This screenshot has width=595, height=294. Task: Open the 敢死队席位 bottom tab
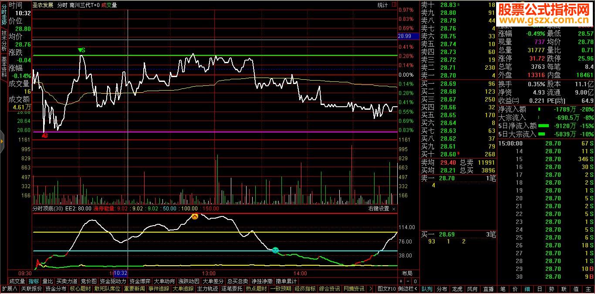tap(107, 289)
